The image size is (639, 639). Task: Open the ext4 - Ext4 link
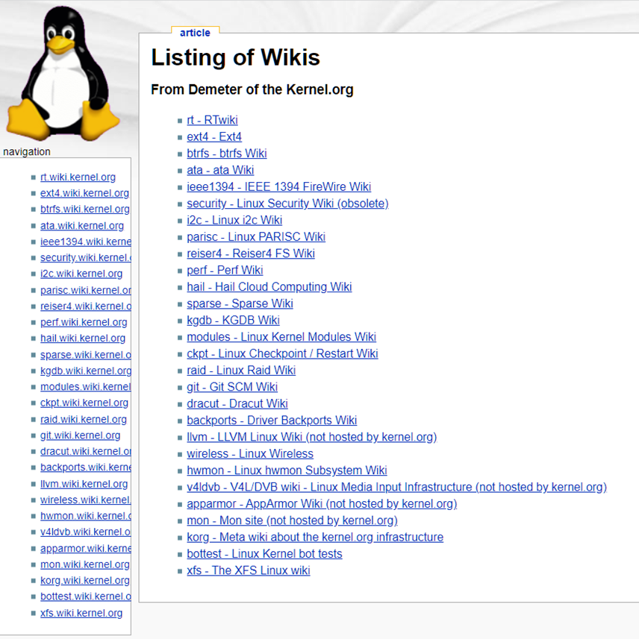(214, 136)
